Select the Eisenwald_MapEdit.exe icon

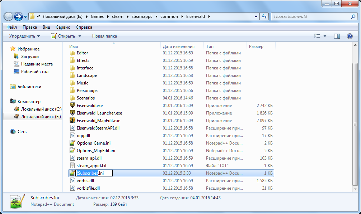click(x=72, y=120)
